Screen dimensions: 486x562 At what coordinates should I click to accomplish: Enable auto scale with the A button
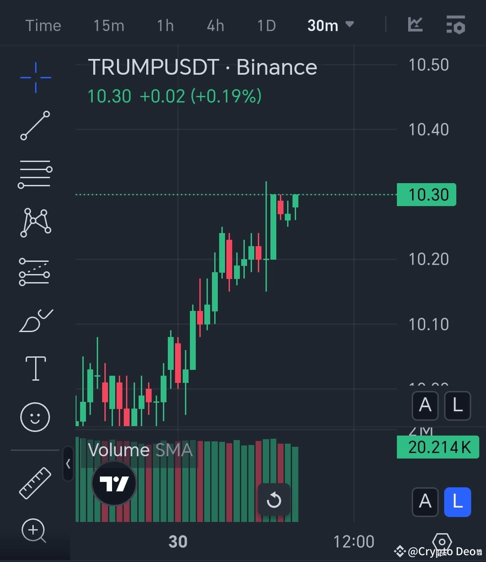[x=425, y=405]
